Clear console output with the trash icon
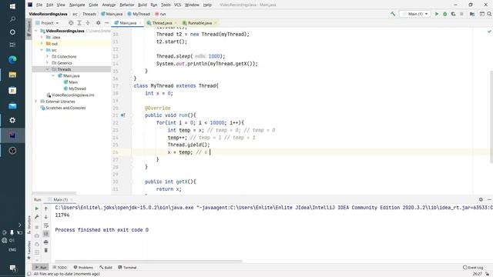 click(x=46, y=250)
